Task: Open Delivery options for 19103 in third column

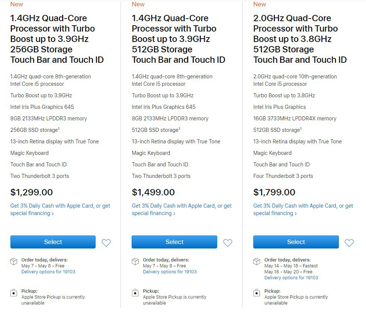Action: coord(291,278)
